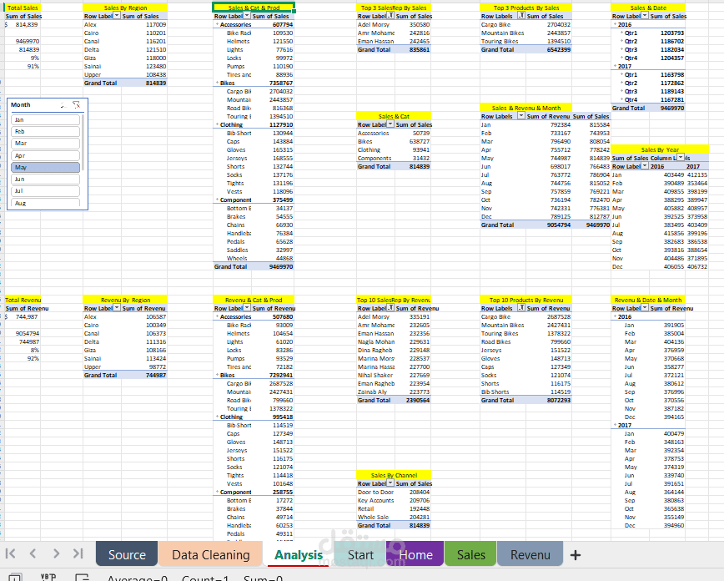This screenshot has height=581, width=724.
Task: Select Jun in the Month slicer
Action: (45, 179)
